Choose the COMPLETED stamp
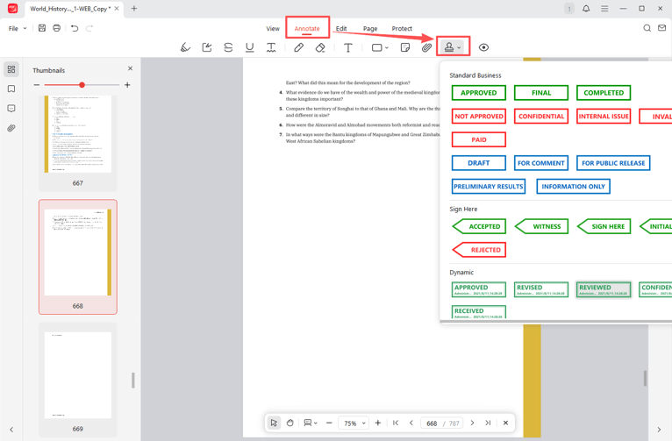This screenshot has width=672, height=441. [x=604, y=93]
